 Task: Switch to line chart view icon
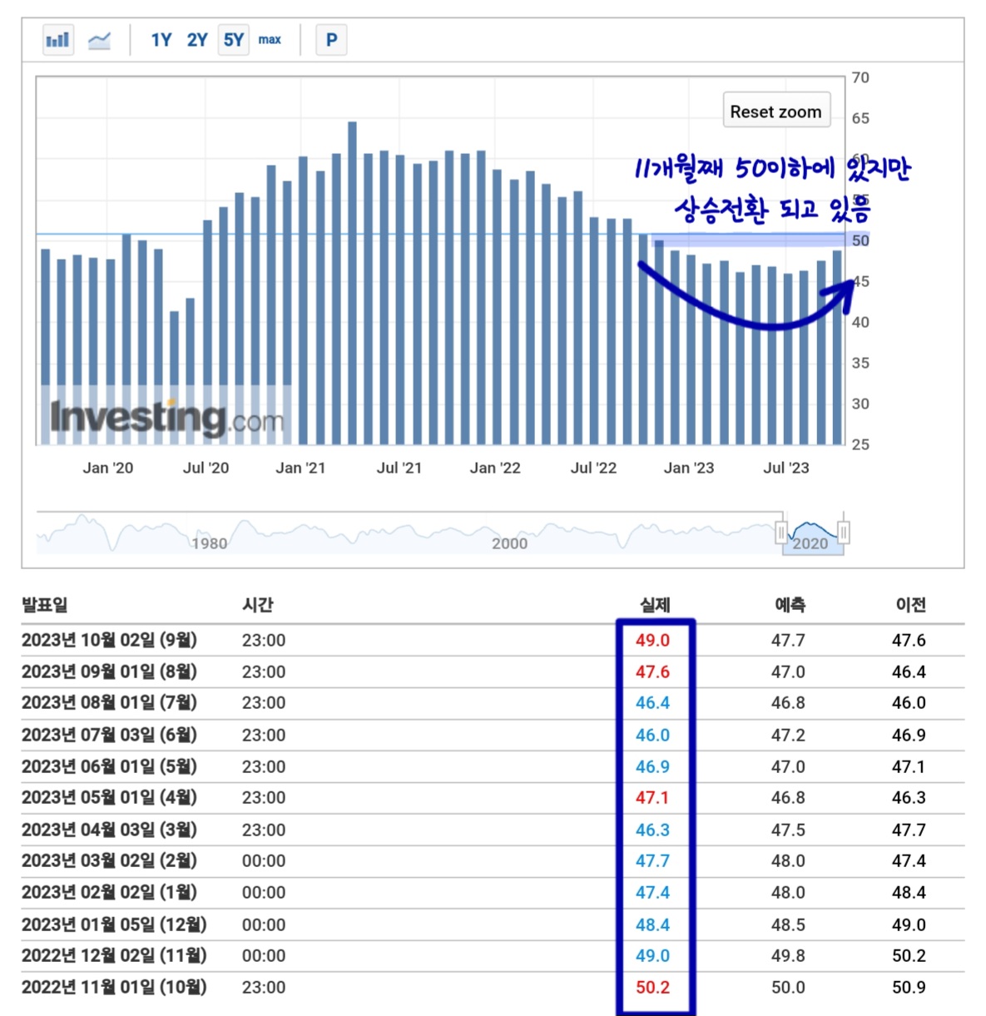(x=100, y=40)
